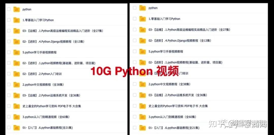
Task: Open 1.零基础入门学习Python folder icon in right list
Action: click(143, 19)
